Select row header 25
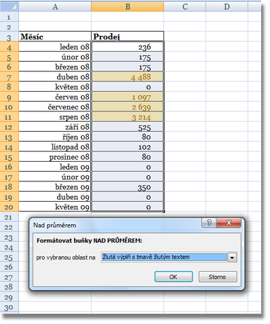 point(9,257)
